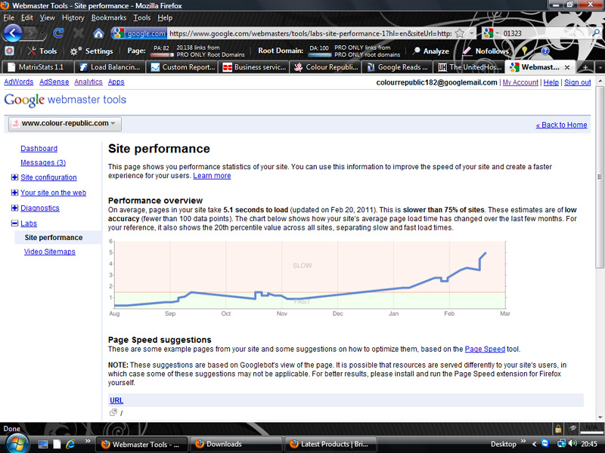Open the File menu
This screenshot has width=605, height=453.
pos(8,17)
